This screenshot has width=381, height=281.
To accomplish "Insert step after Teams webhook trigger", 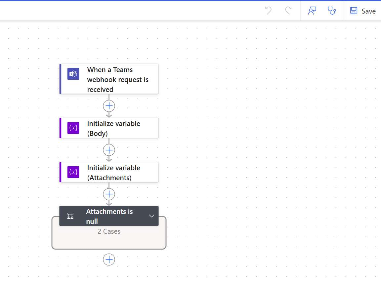I will [x=109, y=106].
